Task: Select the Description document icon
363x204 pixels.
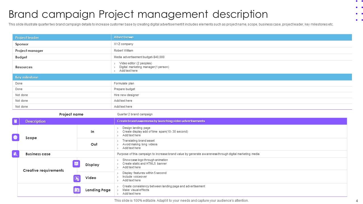Action: (x=15, y=121)
